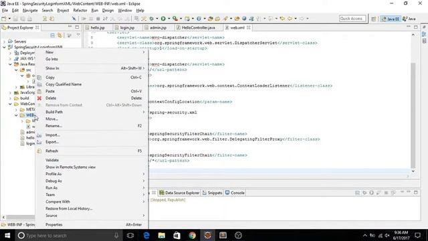This screenshot has width=428, height=241.
Task: Open the Snippets tab
Action: [x=212, y=193]
